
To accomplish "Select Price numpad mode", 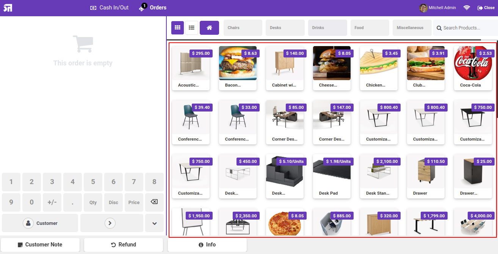I will [134, 203].
